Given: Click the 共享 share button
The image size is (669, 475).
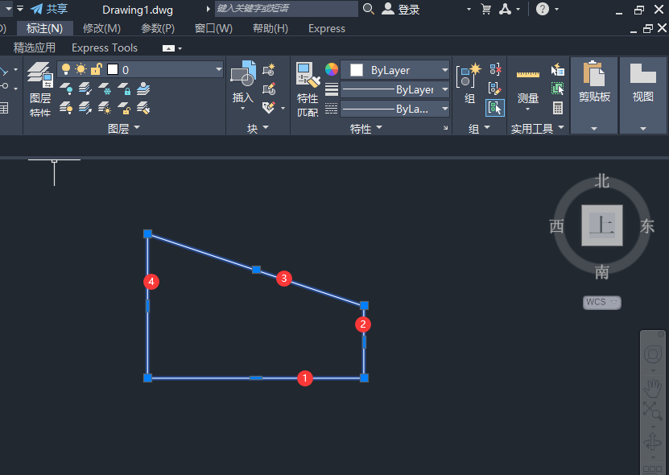Looking at the screenshot, I should pos(49,9).
